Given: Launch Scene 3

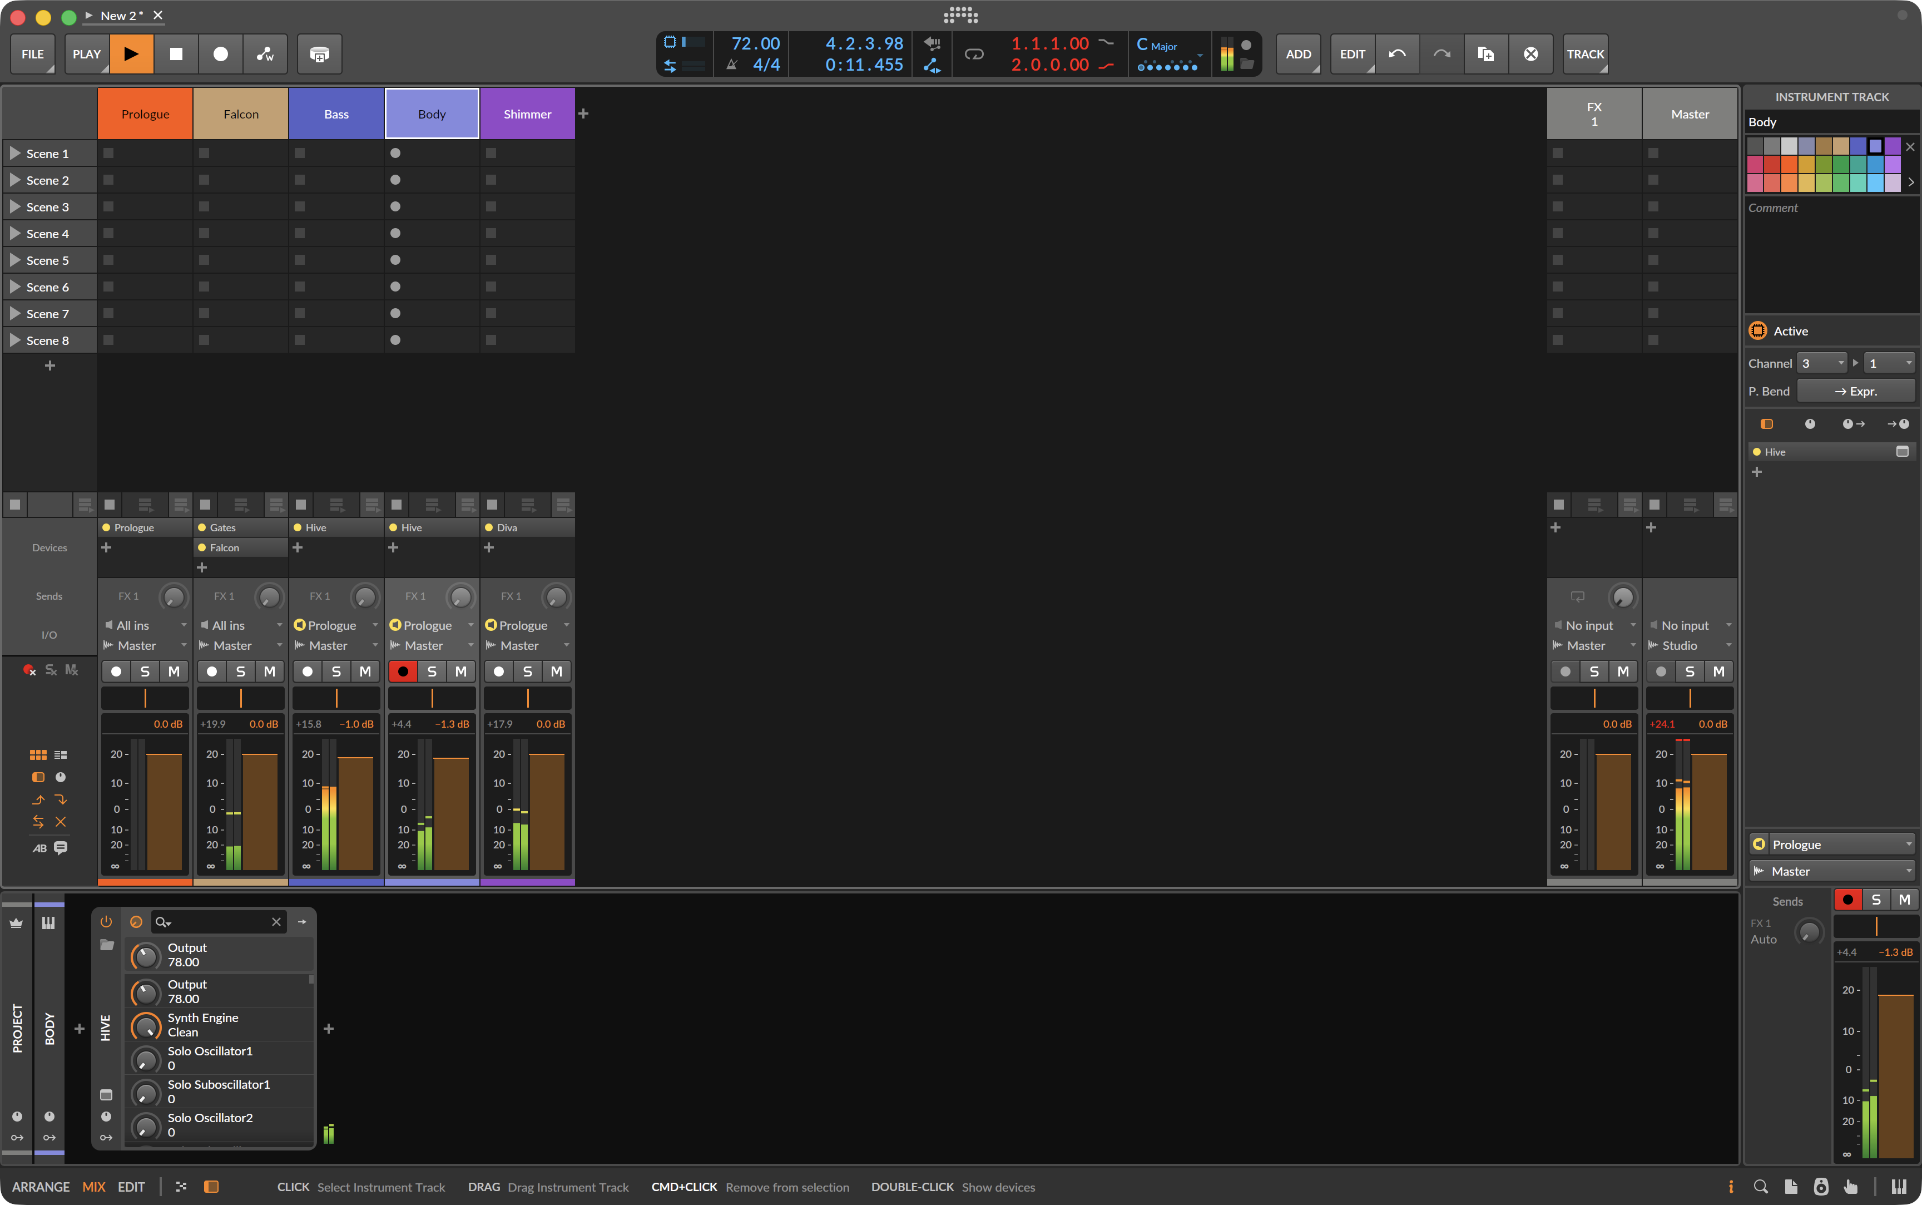Looking at the screenshot, I should click(14, 206).
